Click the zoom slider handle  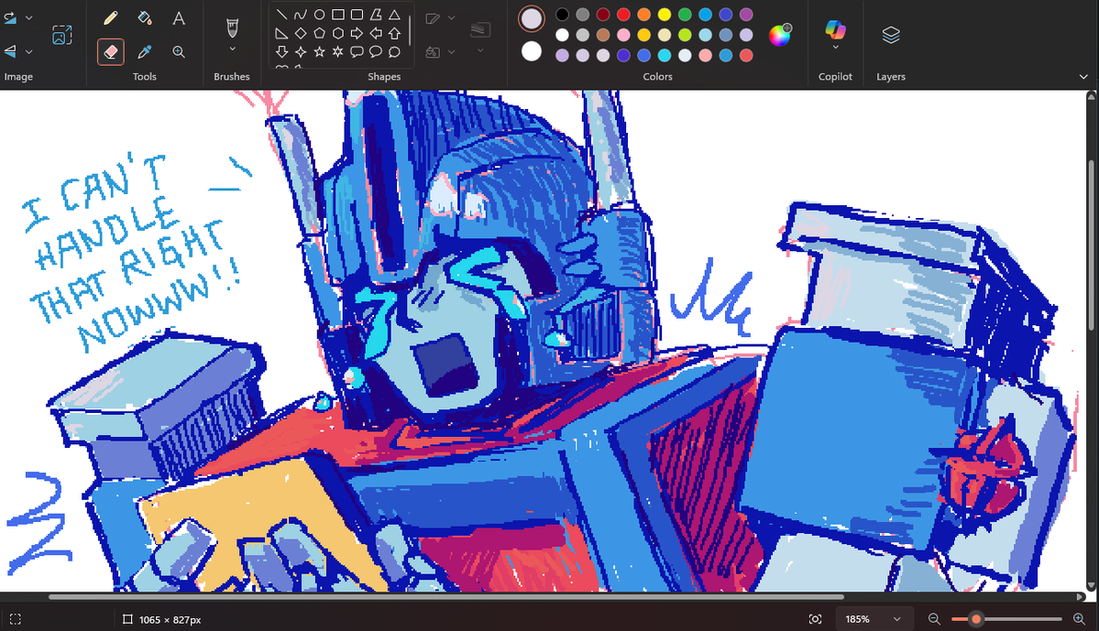[x=975, y=619]
